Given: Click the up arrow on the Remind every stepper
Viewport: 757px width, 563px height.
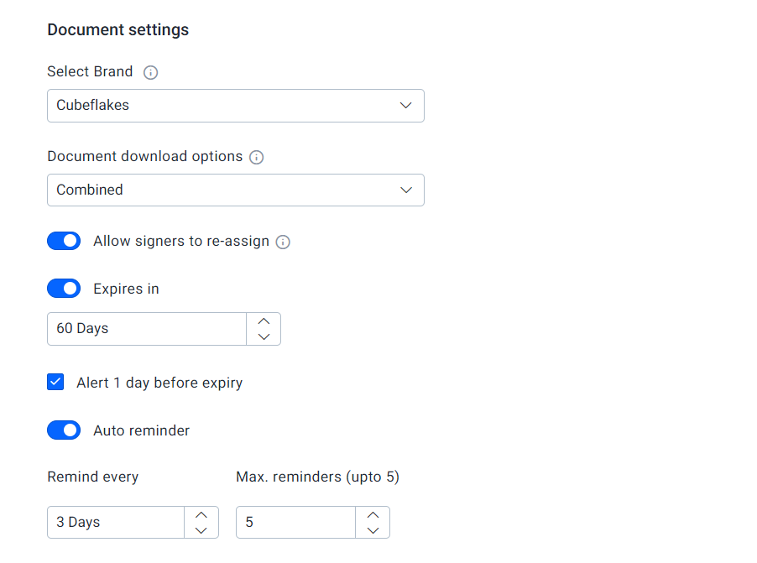Looking at the screenshot, I should click(x=201, y=514).
